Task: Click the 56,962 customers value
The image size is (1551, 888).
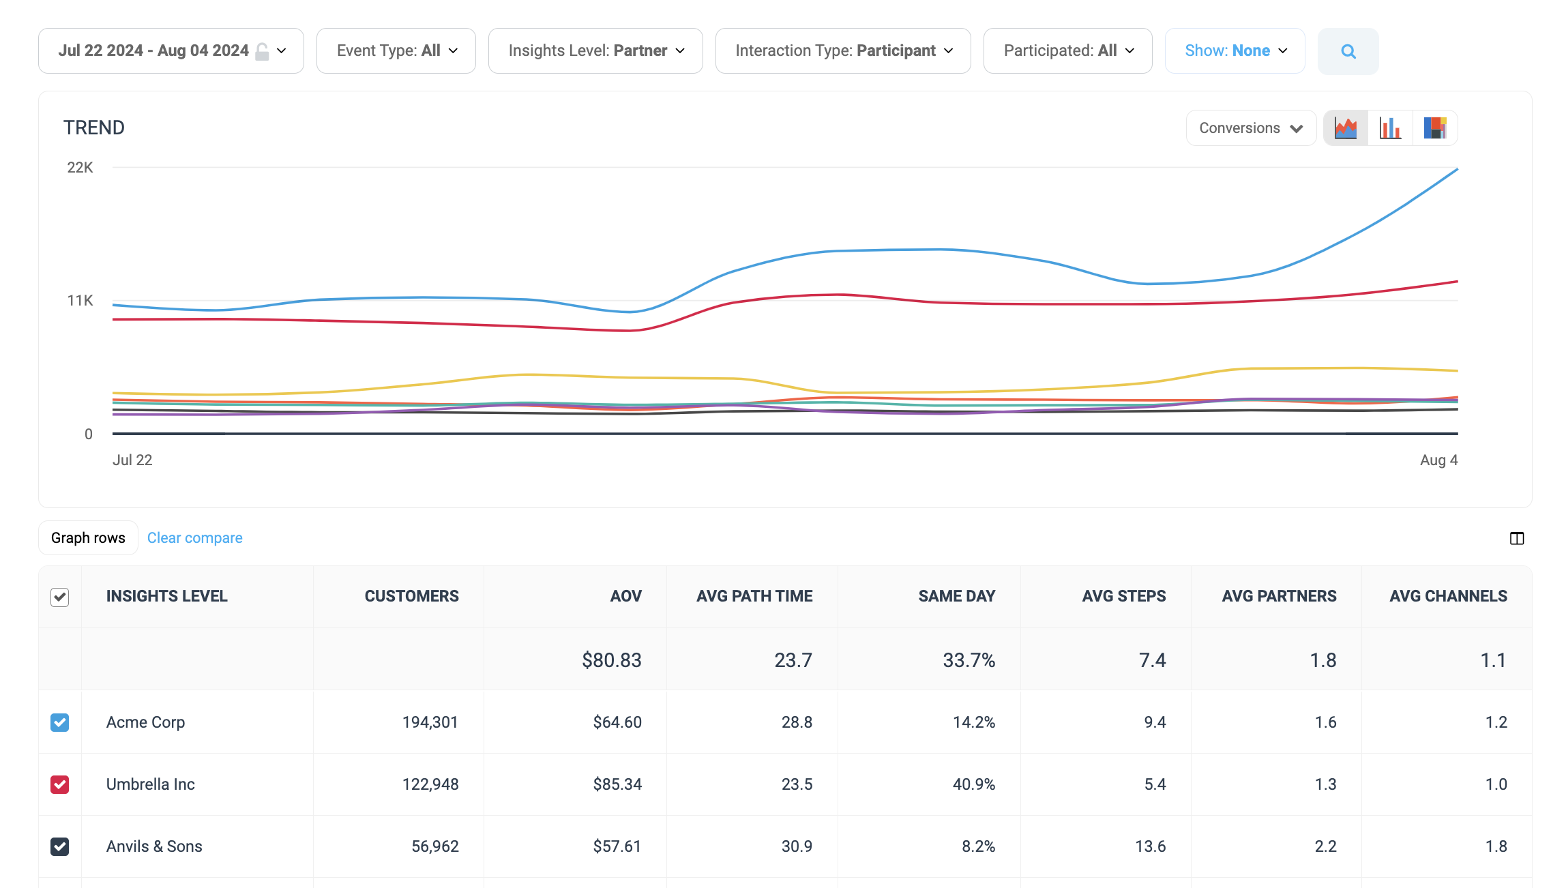Action: [435, 846]
